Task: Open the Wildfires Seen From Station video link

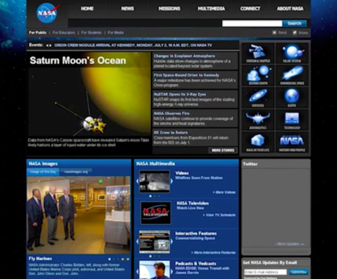Action: [x=199, y=178]
